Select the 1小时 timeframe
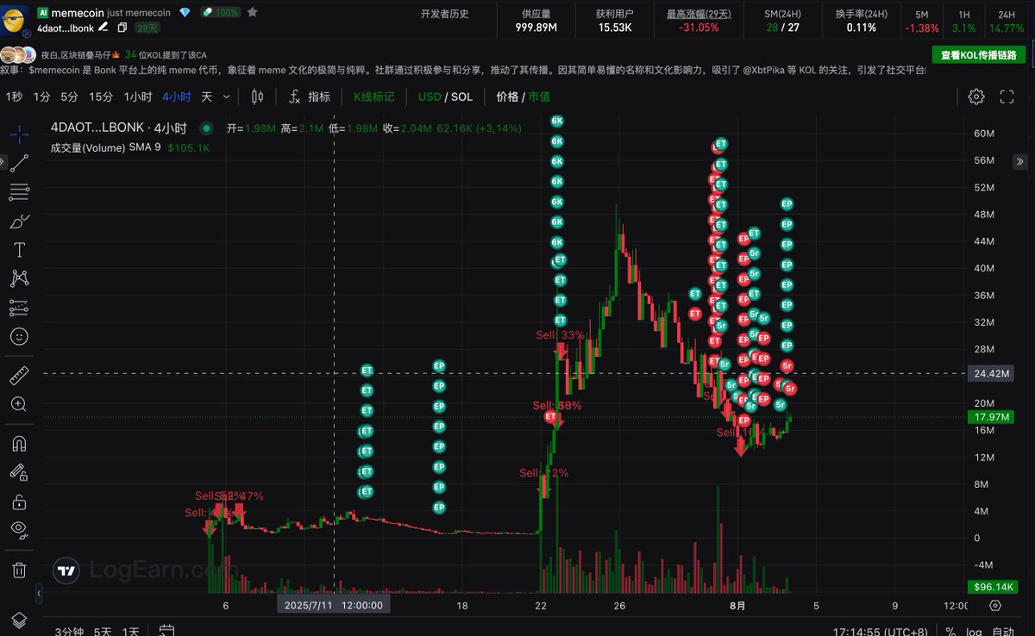Screen dimensions: 1035x636 tap(138, 97)
